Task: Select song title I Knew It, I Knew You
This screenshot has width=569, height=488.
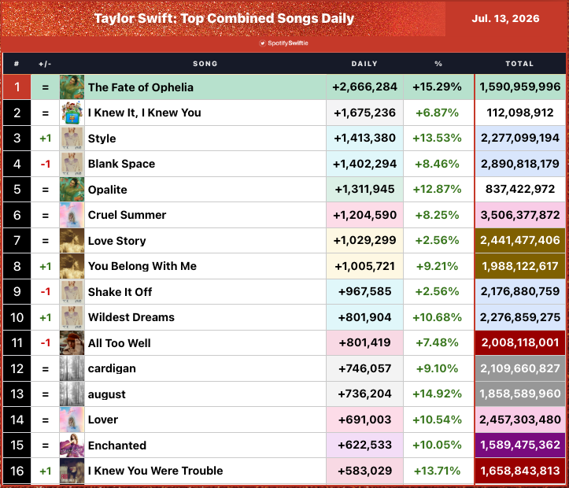Action: [145, 113]
